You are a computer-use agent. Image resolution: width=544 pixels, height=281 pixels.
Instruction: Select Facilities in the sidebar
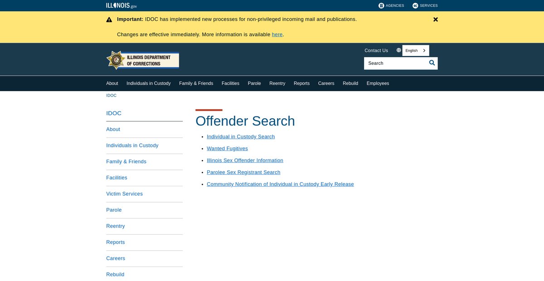(117, 178)
